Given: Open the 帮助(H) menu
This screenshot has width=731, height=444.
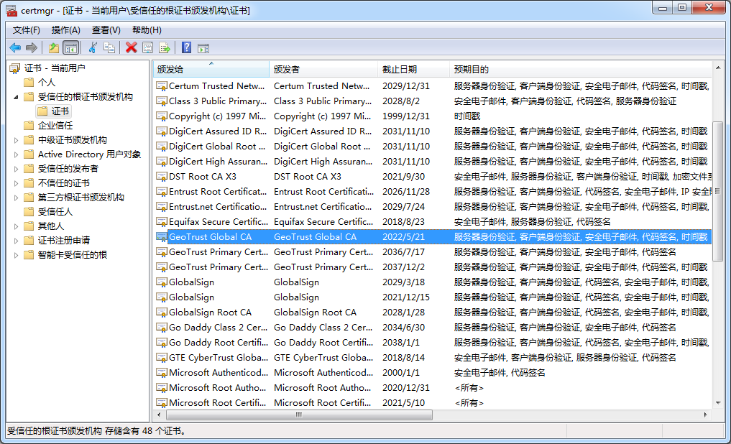Looking at the screenshot, I should (x=147, y=30).
